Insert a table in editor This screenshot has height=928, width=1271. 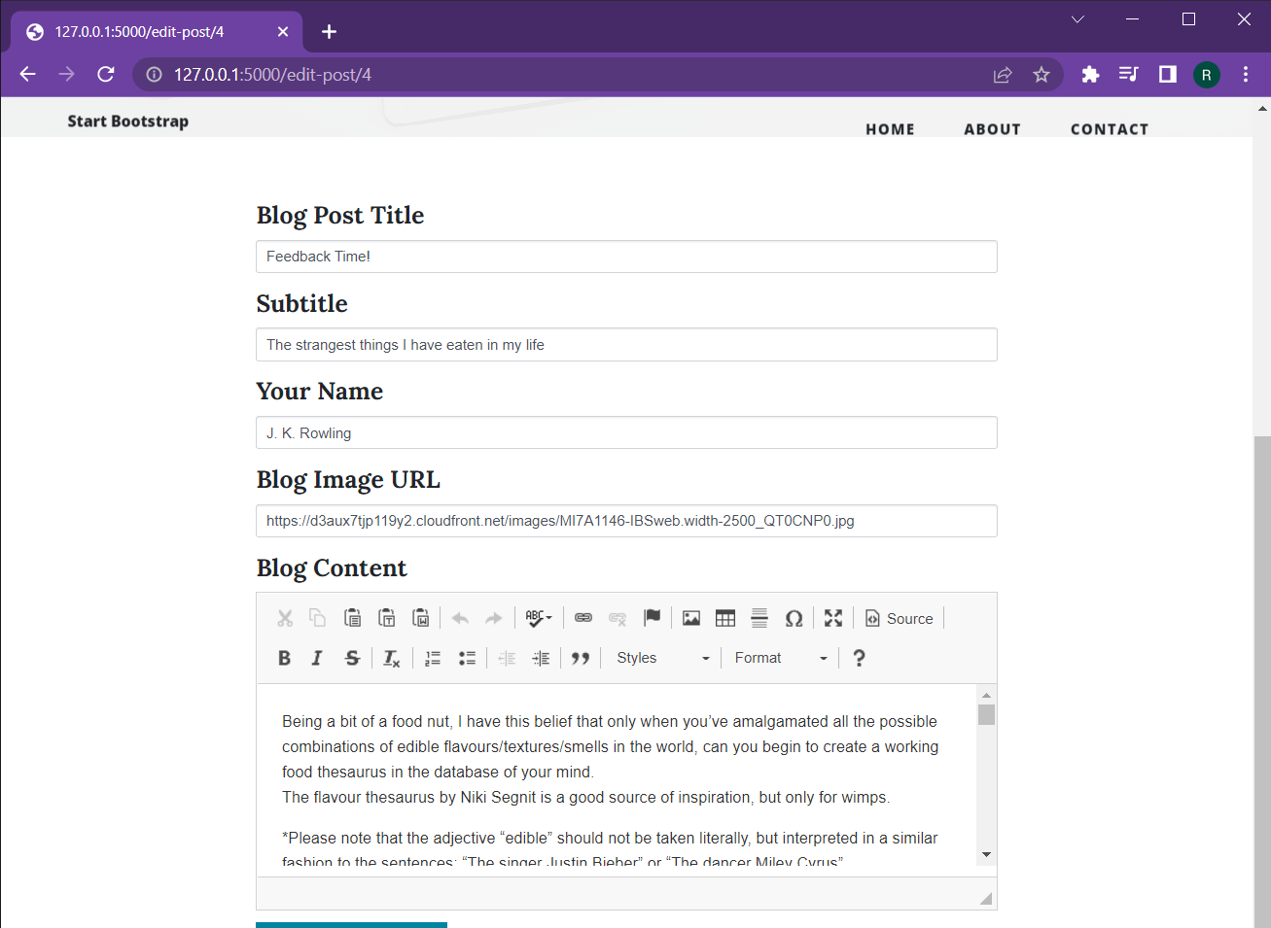point(725,618)
